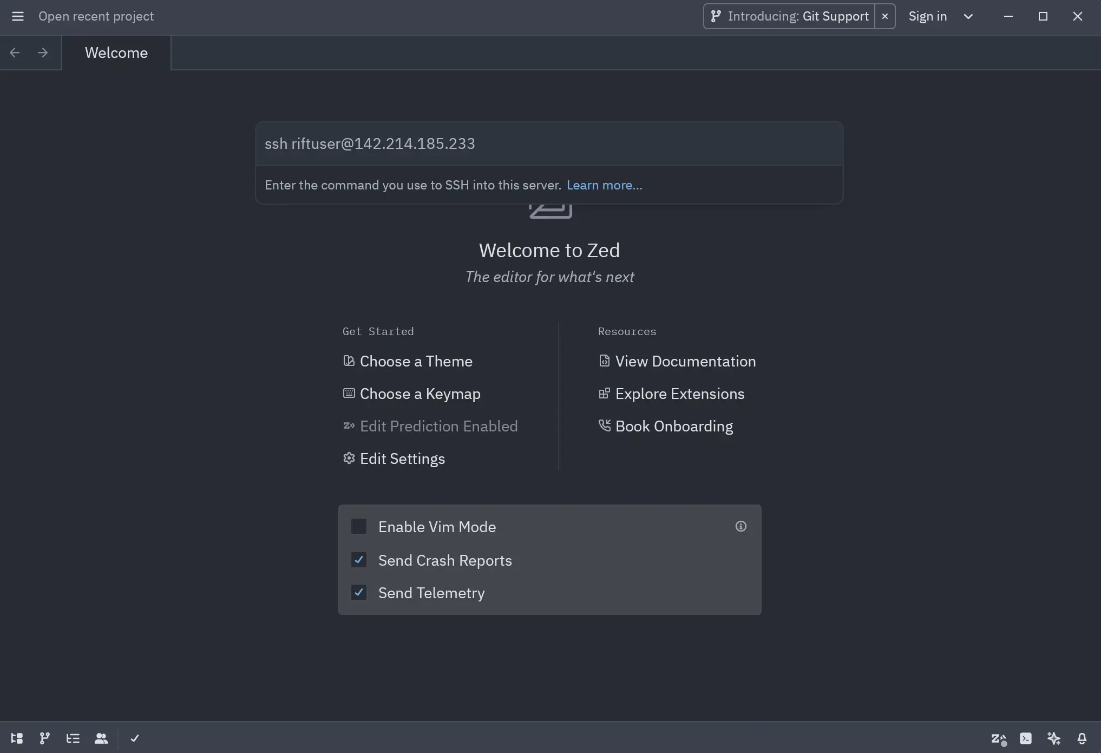Open the AI assistant sparkles icon
Viewport: 1101px width, 753px height.
pyautogui.click(x=1054, y=738)
